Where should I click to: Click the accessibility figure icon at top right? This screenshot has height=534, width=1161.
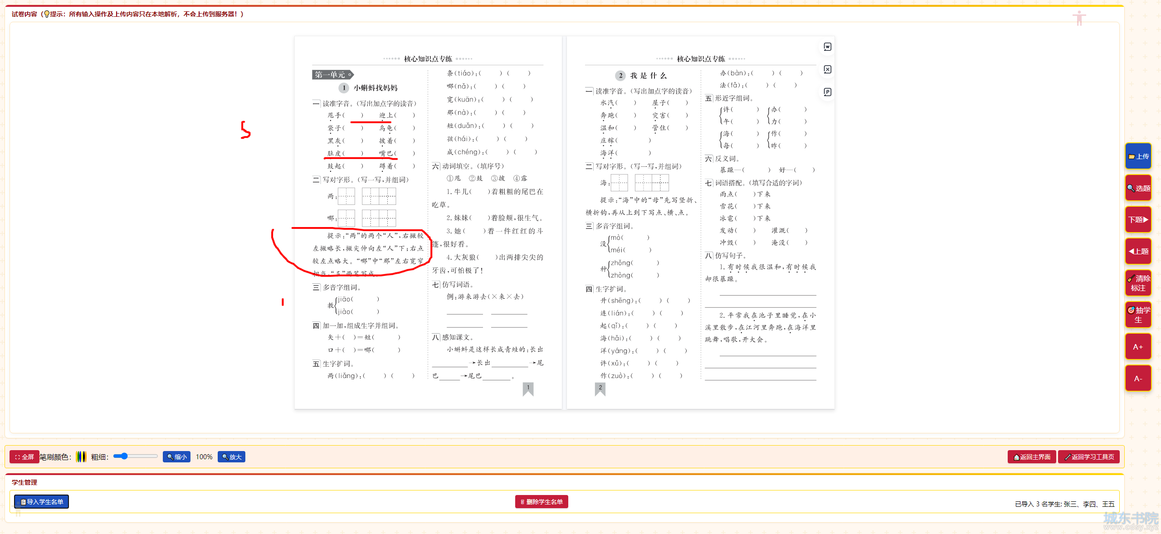click(1079, 18)
